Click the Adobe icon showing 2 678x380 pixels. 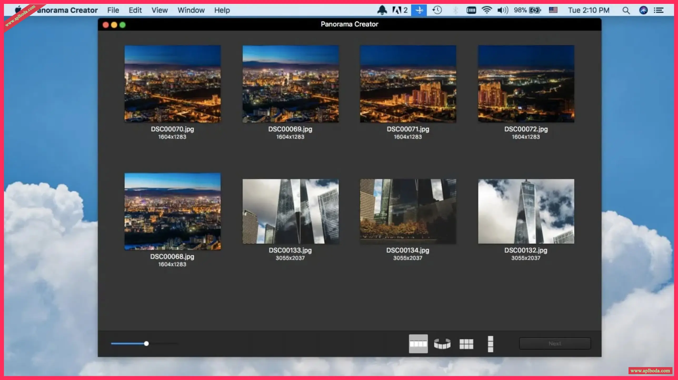(400, 10)
